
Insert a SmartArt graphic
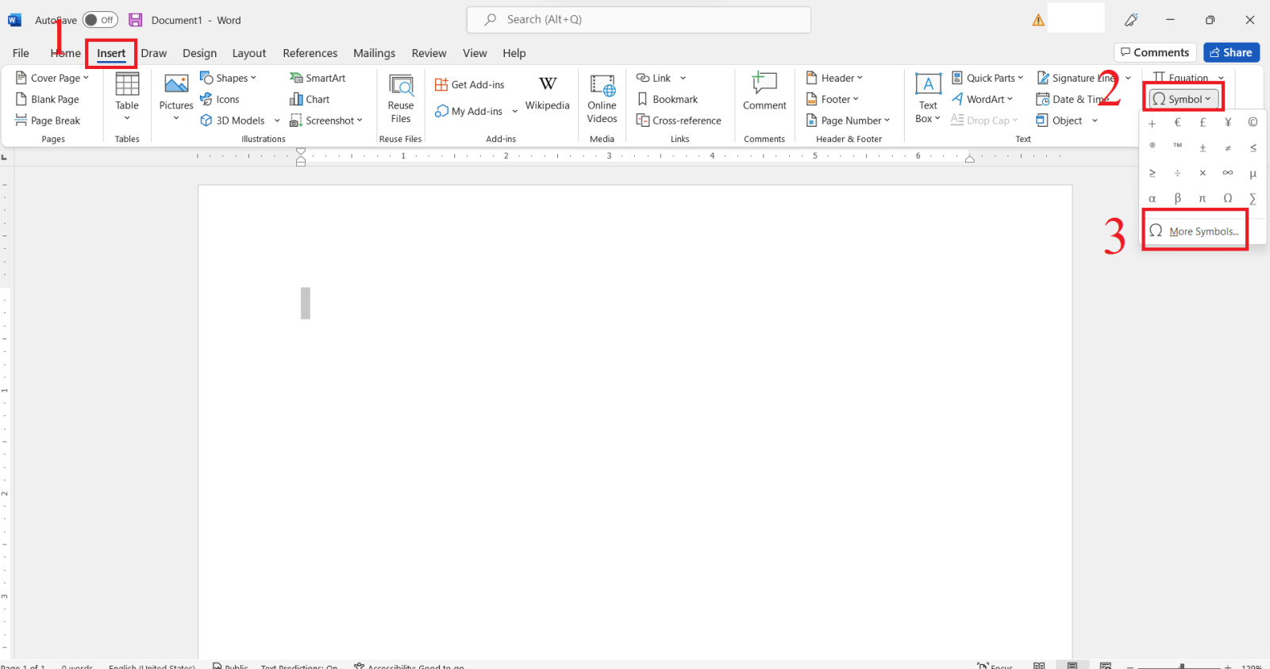317,78
